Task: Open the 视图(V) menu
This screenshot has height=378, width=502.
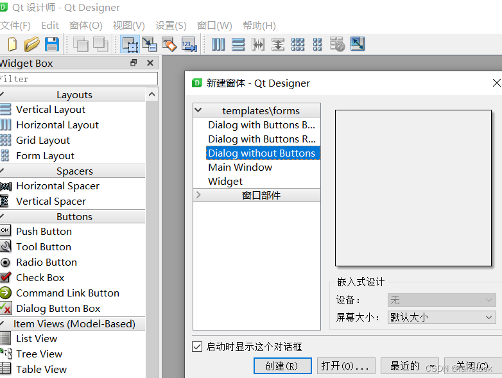Action: [x=128, y=25]
